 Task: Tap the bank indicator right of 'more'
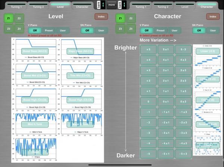122,5
